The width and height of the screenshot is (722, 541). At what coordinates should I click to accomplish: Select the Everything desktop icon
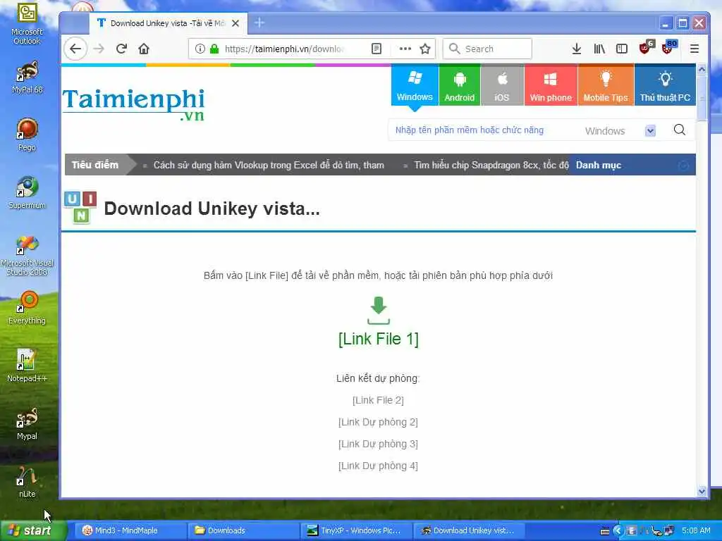(27, 309)
